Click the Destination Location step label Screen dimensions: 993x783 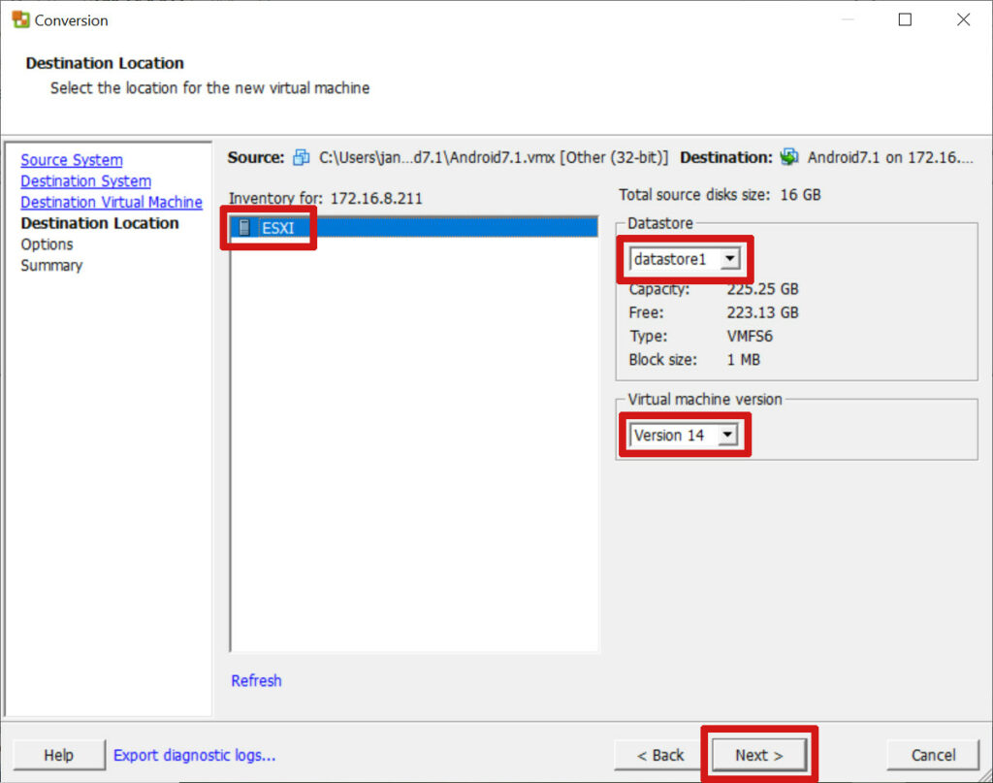pyautogui.click(x=100, y=223)
